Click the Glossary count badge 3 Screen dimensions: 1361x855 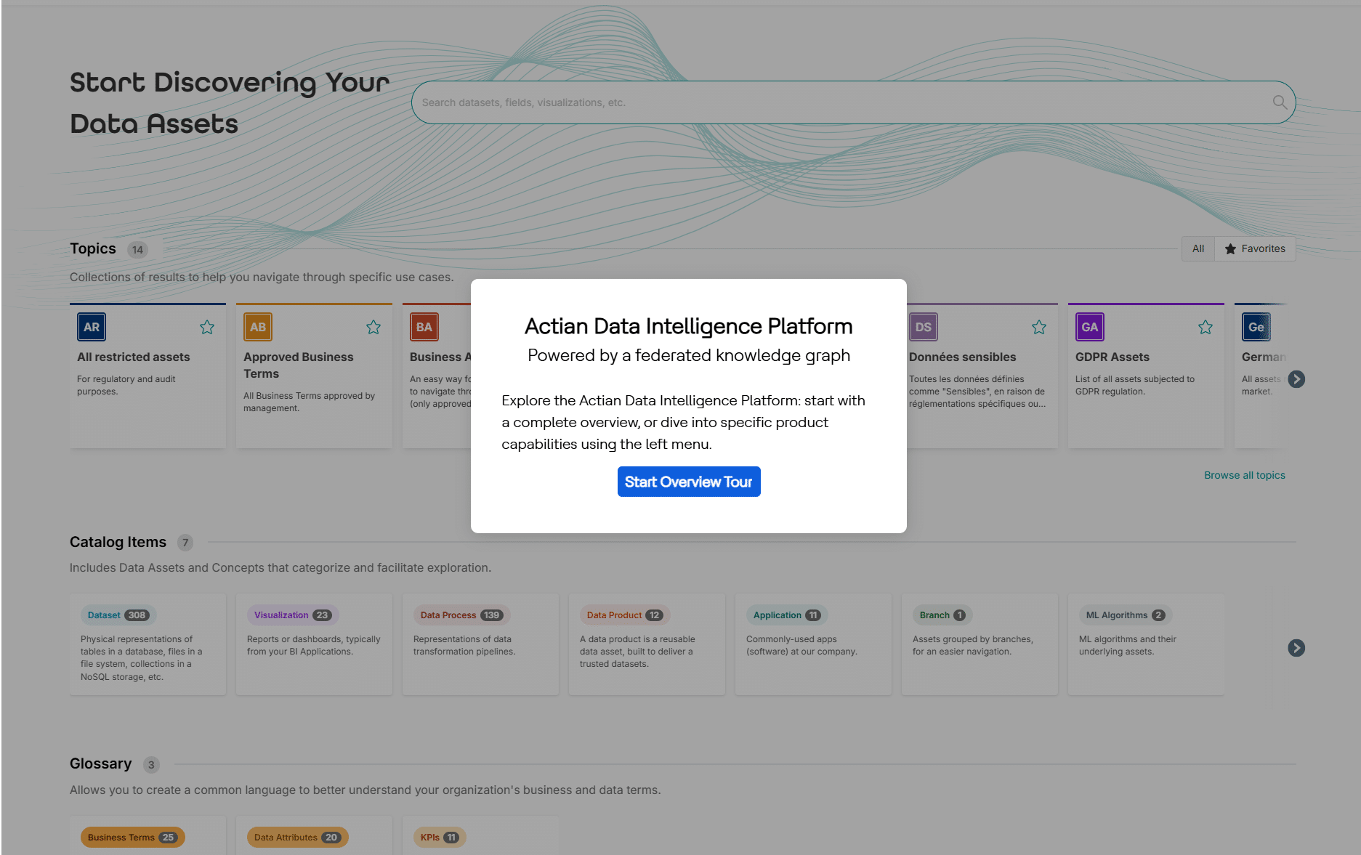(x=151, y=765)
